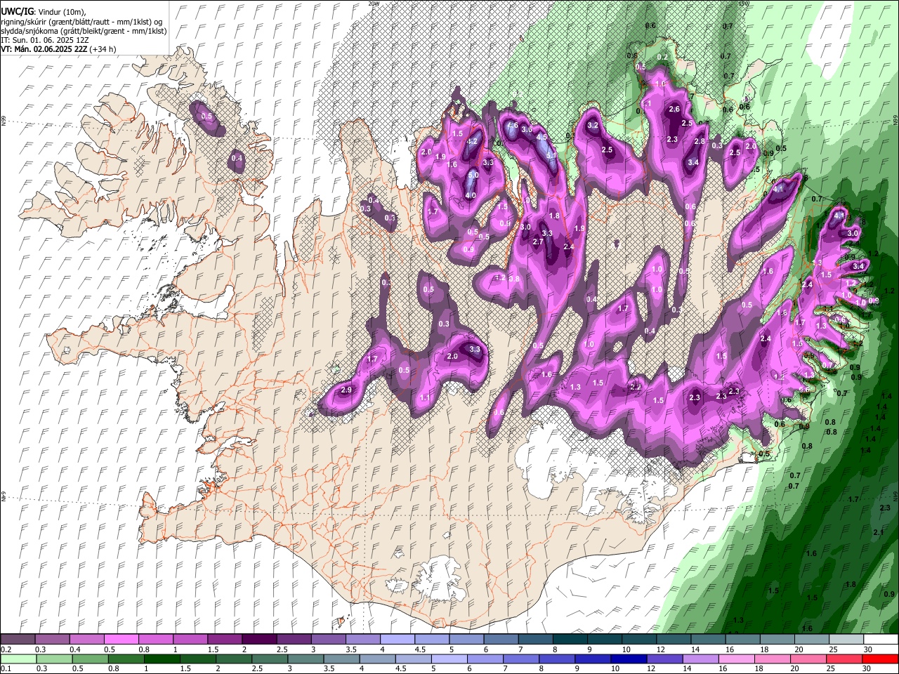
Task: Click the '2.8' snowfall value on the map
Action: 700,142
